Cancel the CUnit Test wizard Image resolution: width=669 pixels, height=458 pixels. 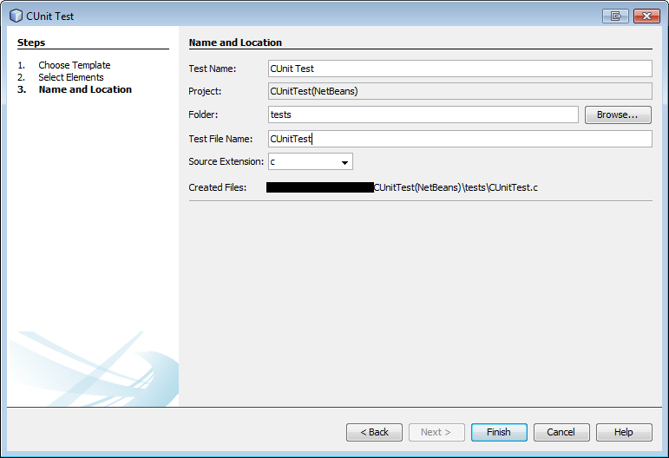coord(561,432)
